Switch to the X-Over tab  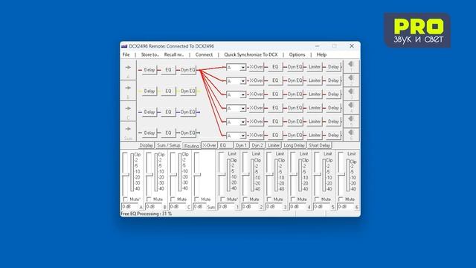209,146
